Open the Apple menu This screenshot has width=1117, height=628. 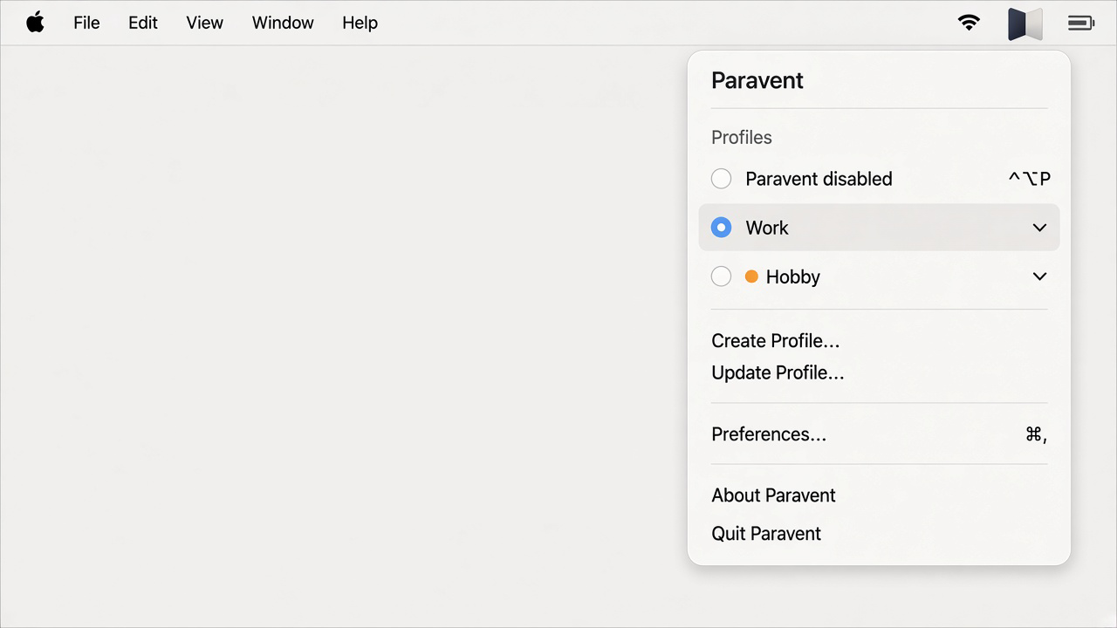point(35,23)
